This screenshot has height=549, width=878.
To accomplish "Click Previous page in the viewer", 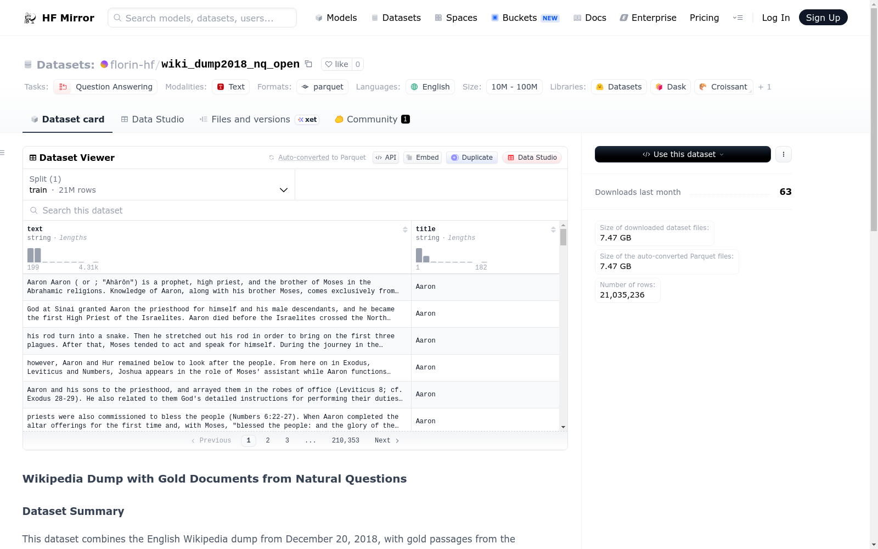I will point(211,440).
